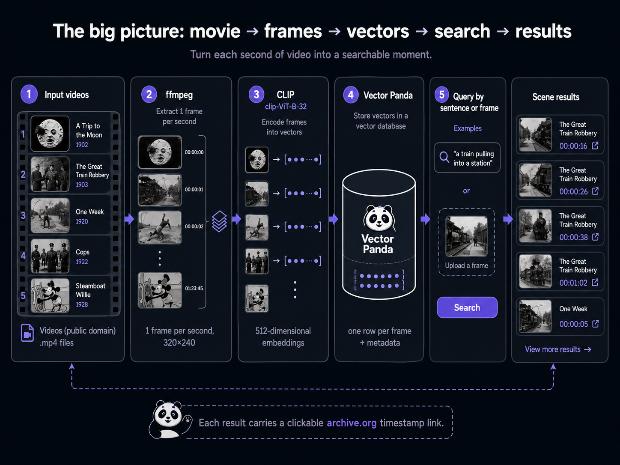Click the vector bracket next to the moon frame
Screen dimensions: 620x465
(303, 160)
